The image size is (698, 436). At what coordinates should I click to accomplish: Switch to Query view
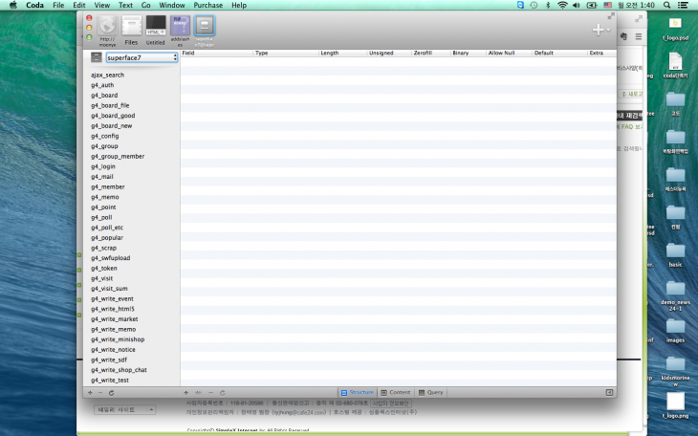[430, 392]
